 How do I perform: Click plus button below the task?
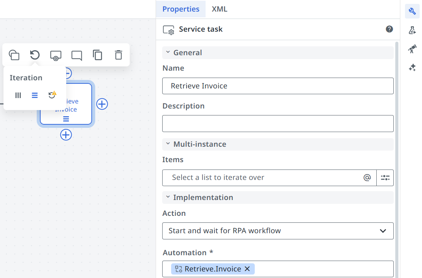[66, 135]
